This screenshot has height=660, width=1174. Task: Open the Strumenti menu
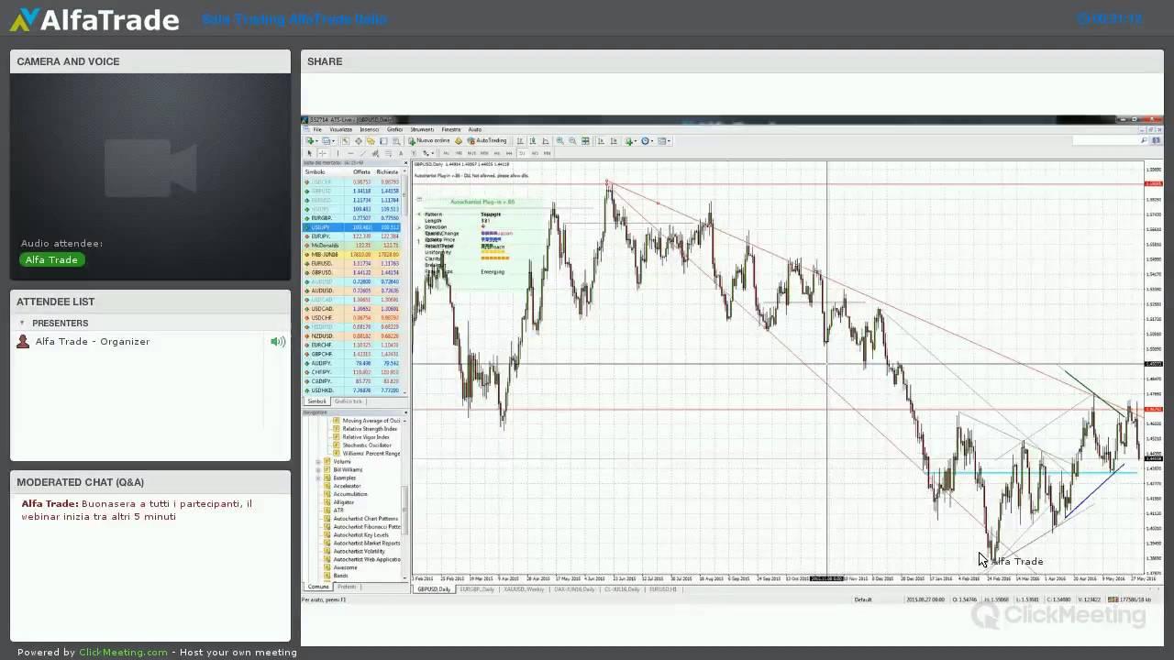[422, 129]
